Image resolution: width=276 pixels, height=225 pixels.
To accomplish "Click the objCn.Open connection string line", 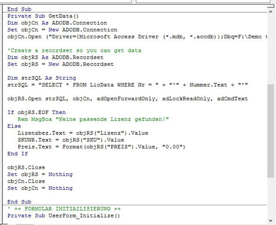I will click(137, 37).
